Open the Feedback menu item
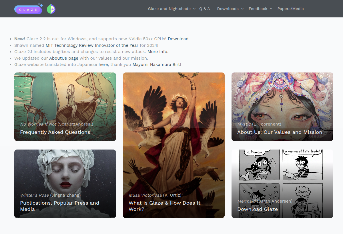The image size is (343, 234). [x=258, y=9]
